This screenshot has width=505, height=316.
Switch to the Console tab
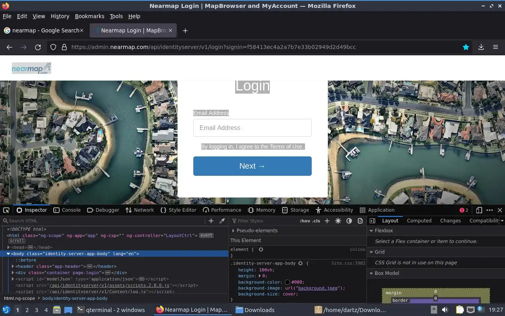[67, 210]
